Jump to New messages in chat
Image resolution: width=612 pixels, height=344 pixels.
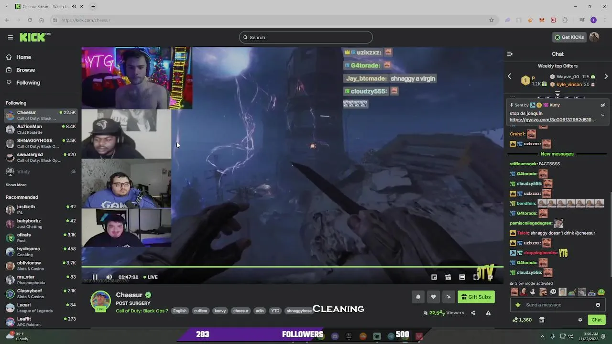click(x=557, y=154)
